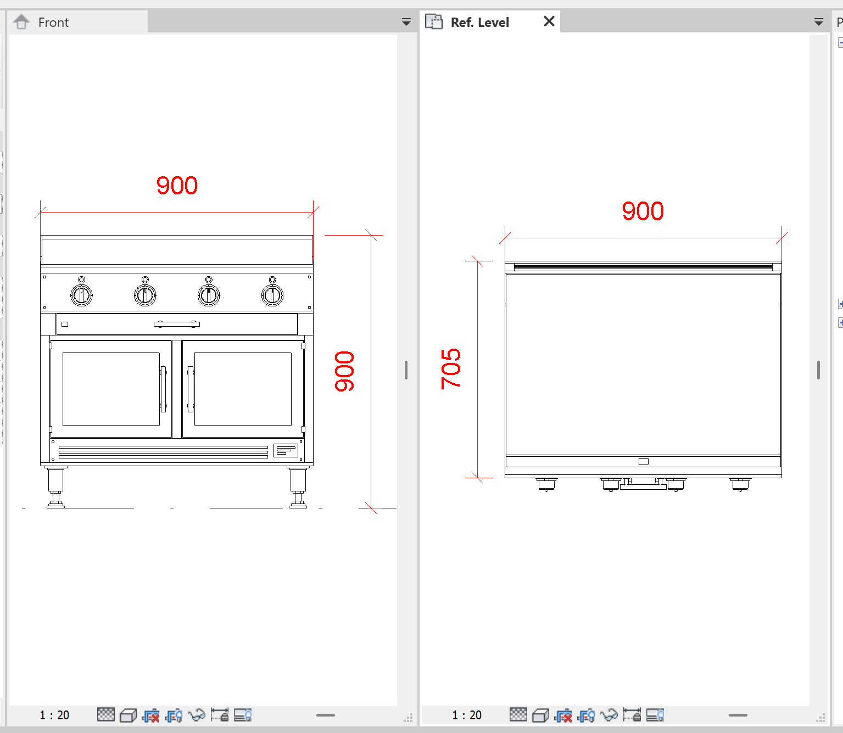Select the 705 depth dimension in Ref. Level view
This screenshot has width=843, height=733.
coord(451,369)
